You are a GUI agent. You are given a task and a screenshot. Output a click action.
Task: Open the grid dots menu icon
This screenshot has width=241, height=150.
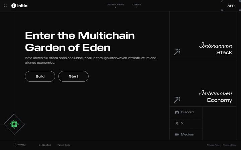pyautogui.click(x=5, y=6)
